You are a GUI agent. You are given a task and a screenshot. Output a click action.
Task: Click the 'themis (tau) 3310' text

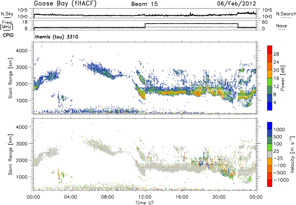(57, 37)
